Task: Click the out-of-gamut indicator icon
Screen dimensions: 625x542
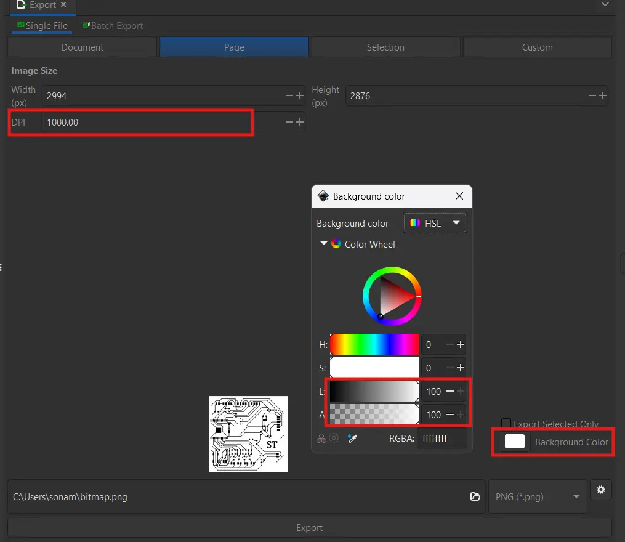Action: click(334, 438)
